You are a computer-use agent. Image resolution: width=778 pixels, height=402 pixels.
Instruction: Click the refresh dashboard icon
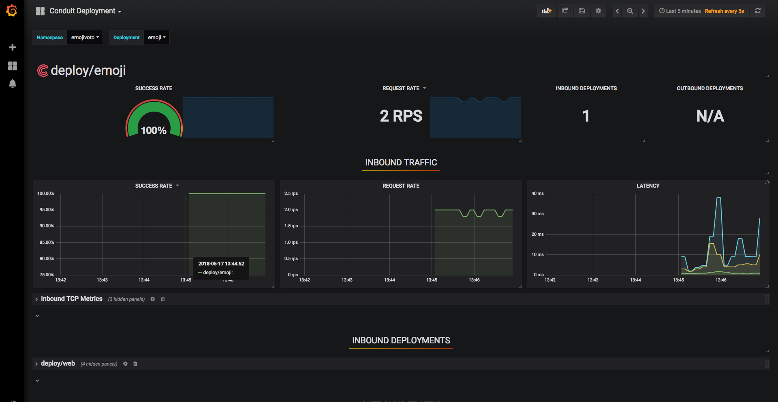click(x=758, y=11)
